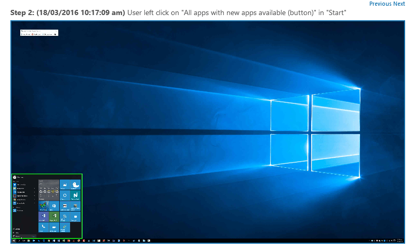Open the purple Word tile
This screenshot has width=415, height=251.
point(44,217)
